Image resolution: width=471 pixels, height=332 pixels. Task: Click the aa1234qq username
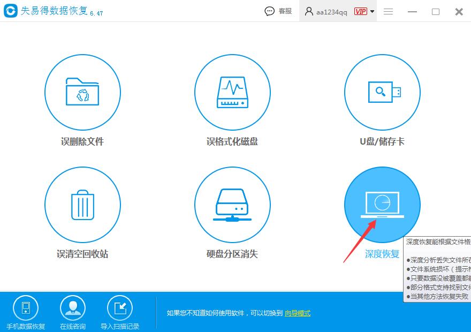[332, 12]
